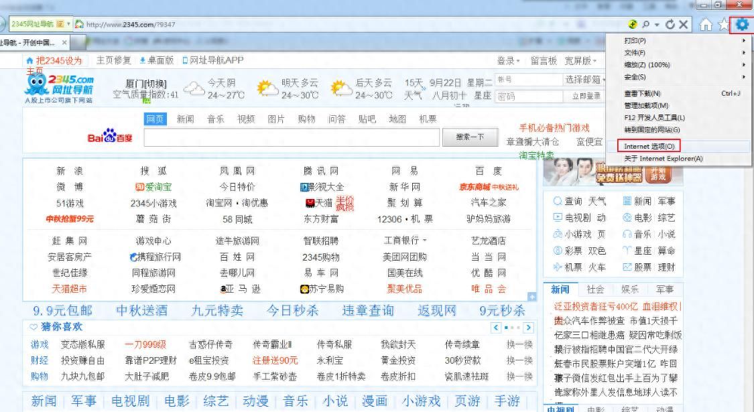This screenshot has width=754, height=412.
Task: Open the 新浪 link
Action: click(70, 171)
